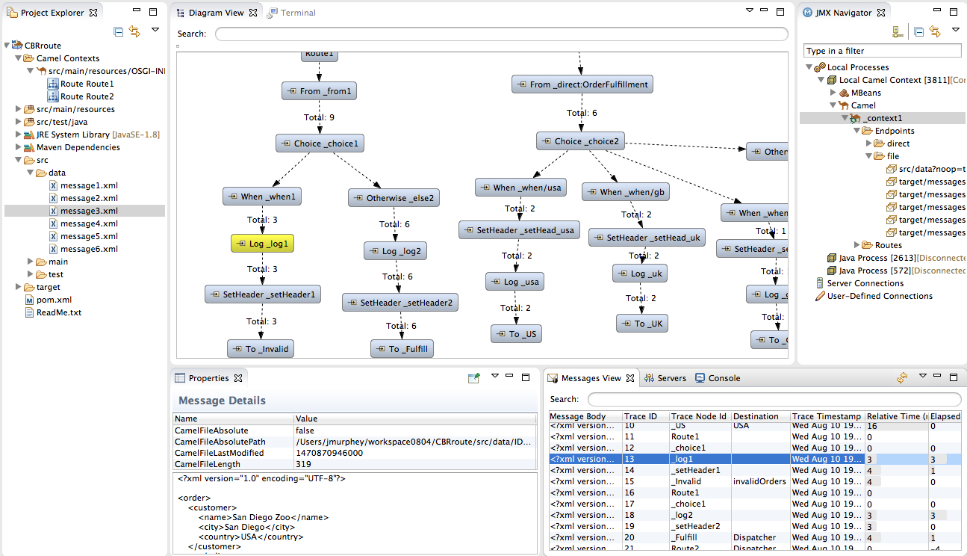The height and width of the screenshot is (556, 967).
Task: Switch to the Terminal tab
Action: click(291, 13)
